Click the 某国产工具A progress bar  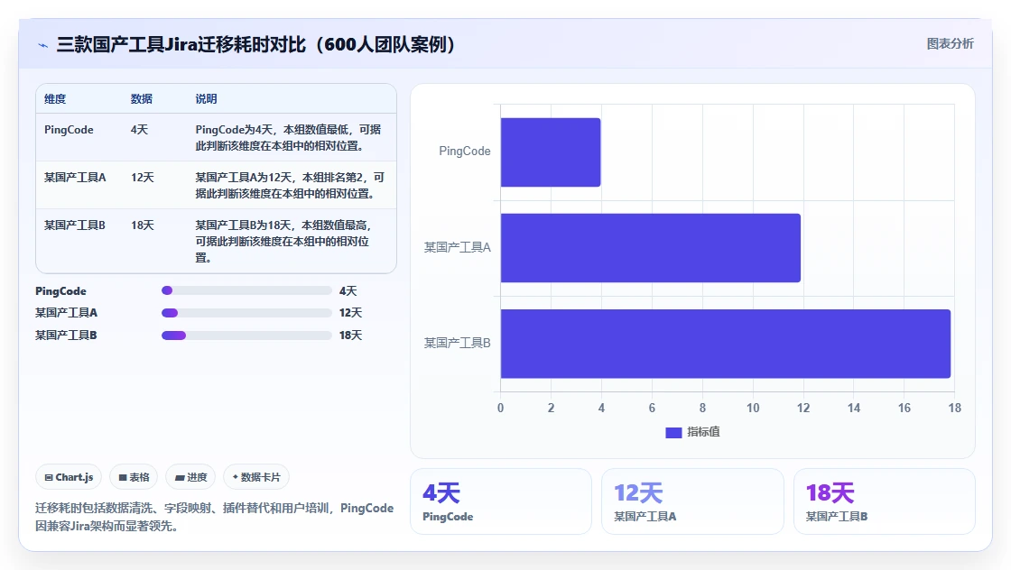coord(246,313)
